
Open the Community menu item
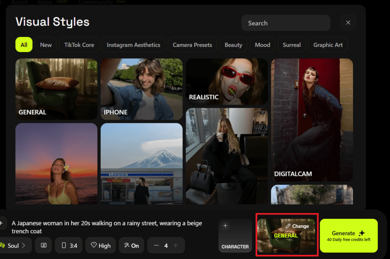pos(96,3)
